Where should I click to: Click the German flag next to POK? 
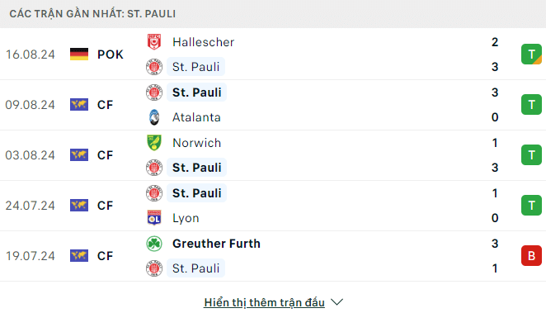point(79,55)
